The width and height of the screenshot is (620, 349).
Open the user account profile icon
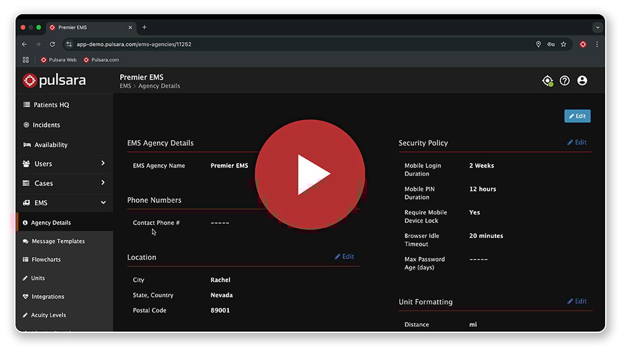[582, 81]
